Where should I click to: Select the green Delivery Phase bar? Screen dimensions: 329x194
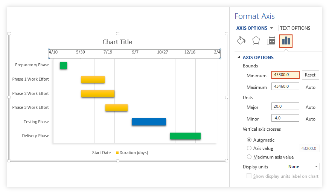pos(185,136)
